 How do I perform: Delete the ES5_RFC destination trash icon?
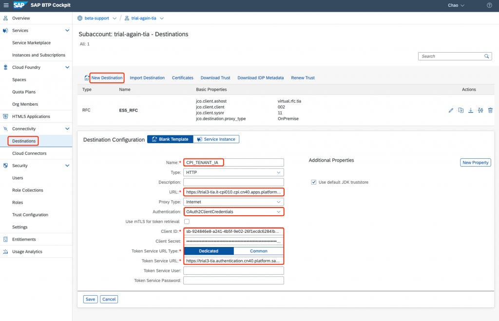pos(490,111)
